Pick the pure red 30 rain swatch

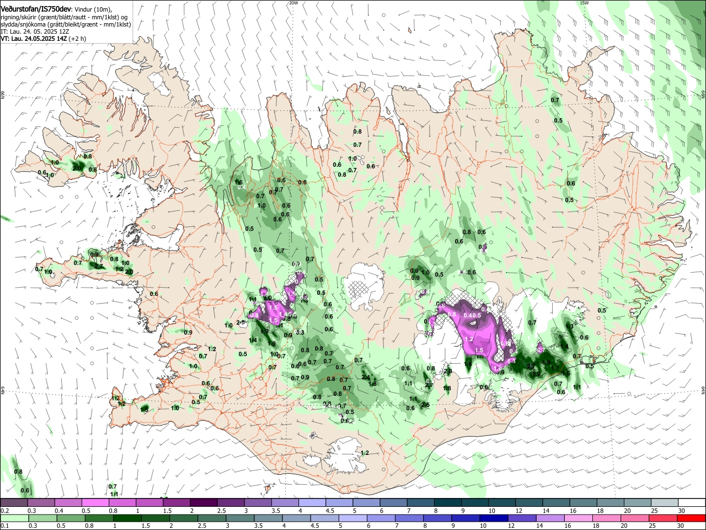(692, 518)
